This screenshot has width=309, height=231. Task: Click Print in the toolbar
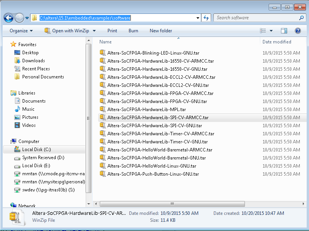click(x=112, y=31)
